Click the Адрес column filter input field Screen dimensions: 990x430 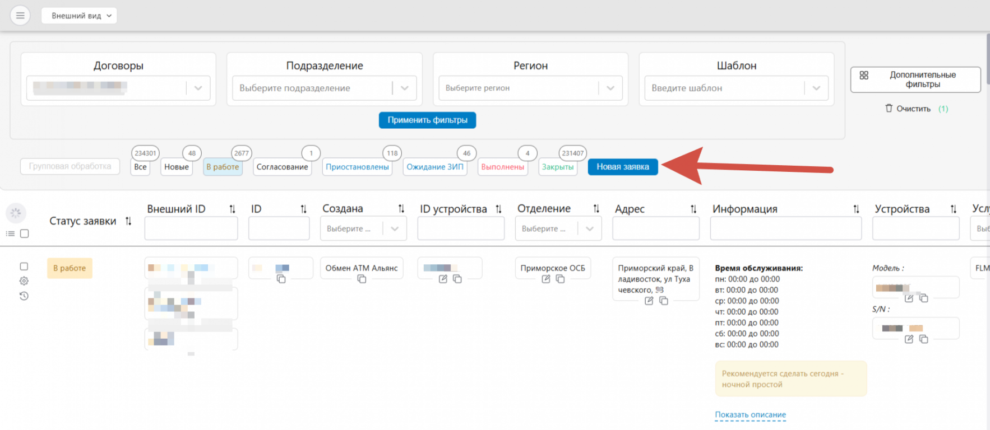tap(655, 228)
